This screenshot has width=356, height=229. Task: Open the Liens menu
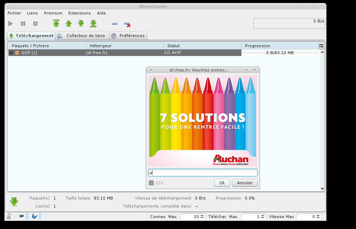[32, 13]
